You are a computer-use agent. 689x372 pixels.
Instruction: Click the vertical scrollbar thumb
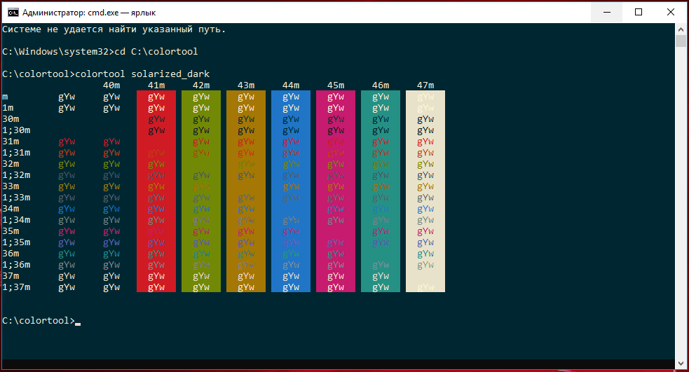tap(681, 41)
